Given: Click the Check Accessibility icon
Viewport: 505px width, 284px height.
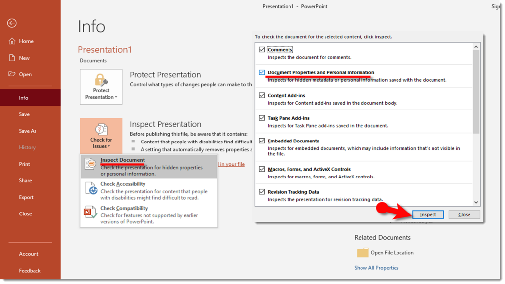Looking at the screenshot, I should pos(90,188).
